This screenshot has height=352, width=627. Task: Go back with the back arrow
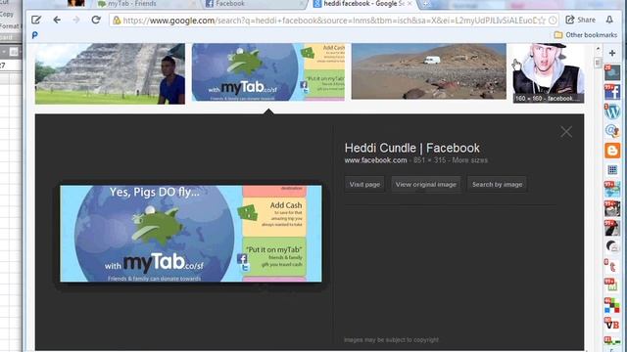(x=57, y=20)
